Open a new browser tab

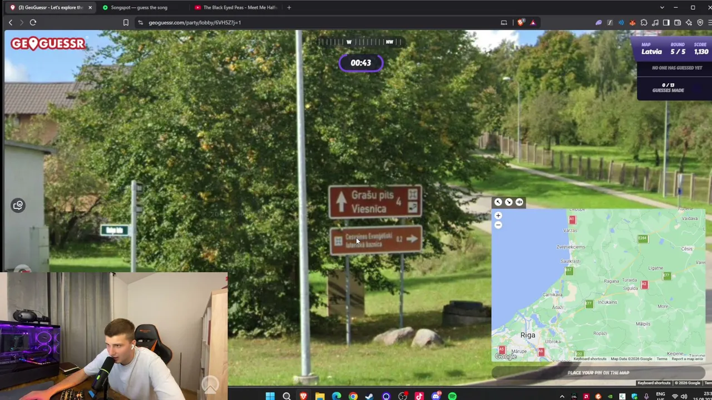pos(289,8)
